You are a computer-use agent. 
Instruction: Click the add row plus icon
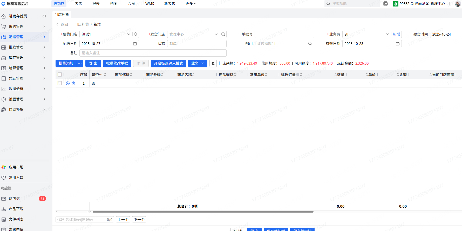pos(68,83)
